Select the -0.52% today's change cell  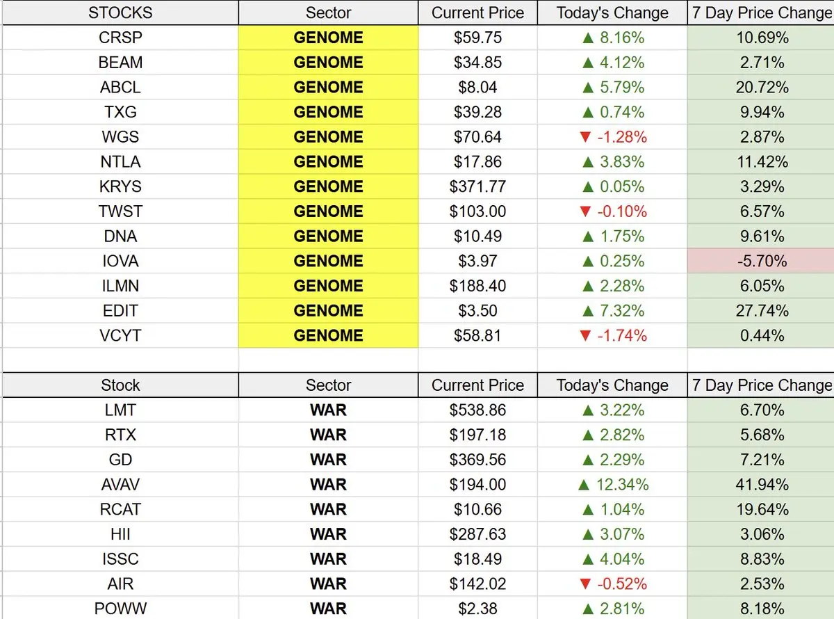(x=612, y=584)
